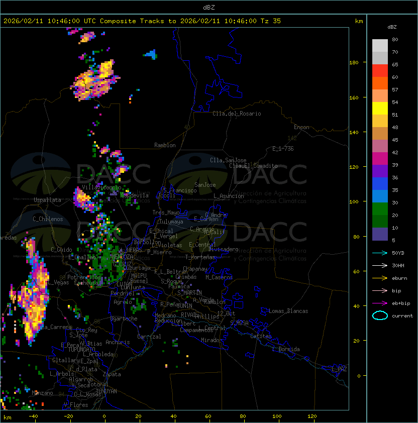Click the '-40' km tick on horizontal axis
The width and height of the screenshot is (418, 423).
(33, 416)
